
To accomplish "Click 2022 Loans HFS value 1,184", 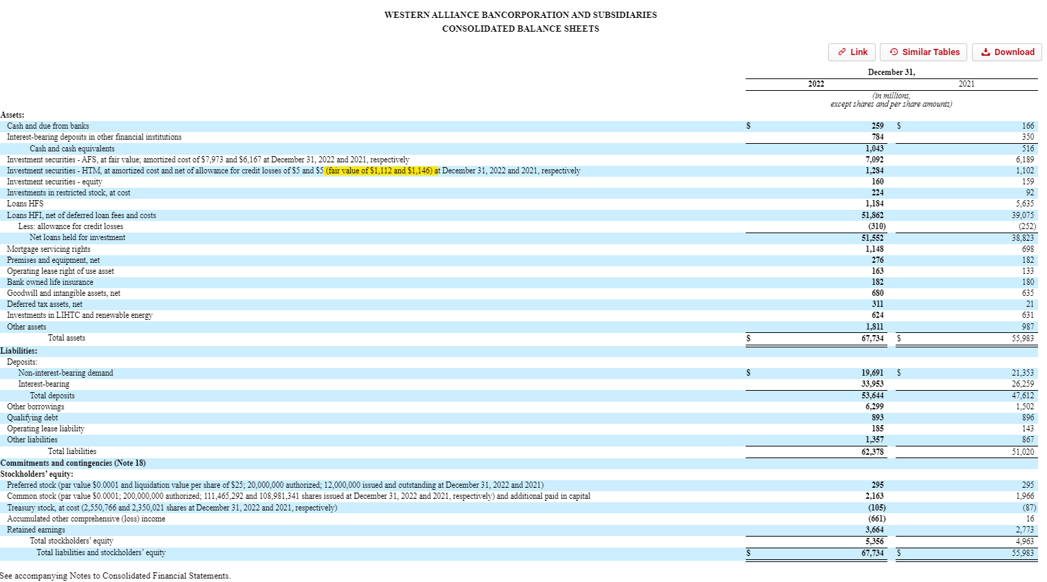I will (x=874, y=204).
